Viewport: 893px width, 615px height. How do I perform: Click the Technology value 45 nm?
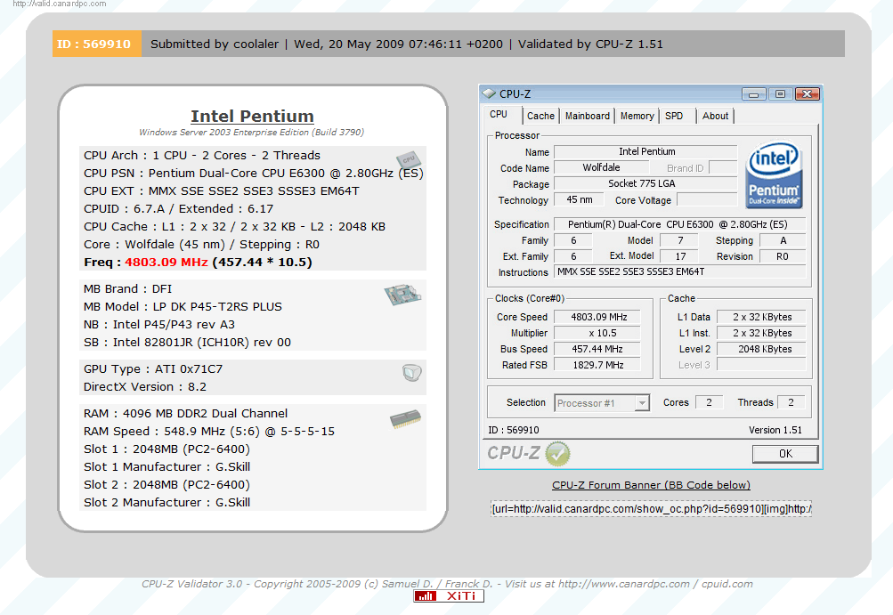point(580,199)
